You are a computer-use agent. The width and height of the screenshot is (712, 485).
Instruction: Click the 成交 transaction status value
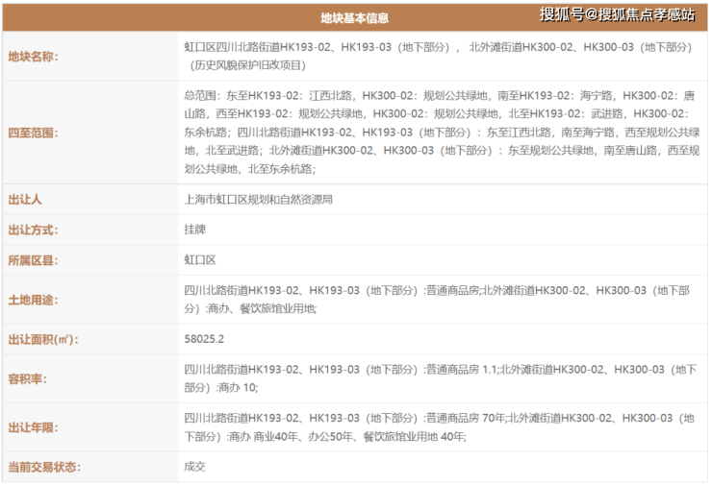click(x=194, y=468)
